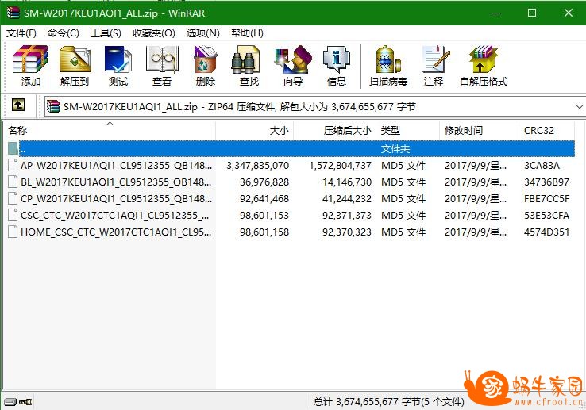Click size value 36,976,828
Image resolution: width=586 pixels, height=410 pixels.
(264, 182)
